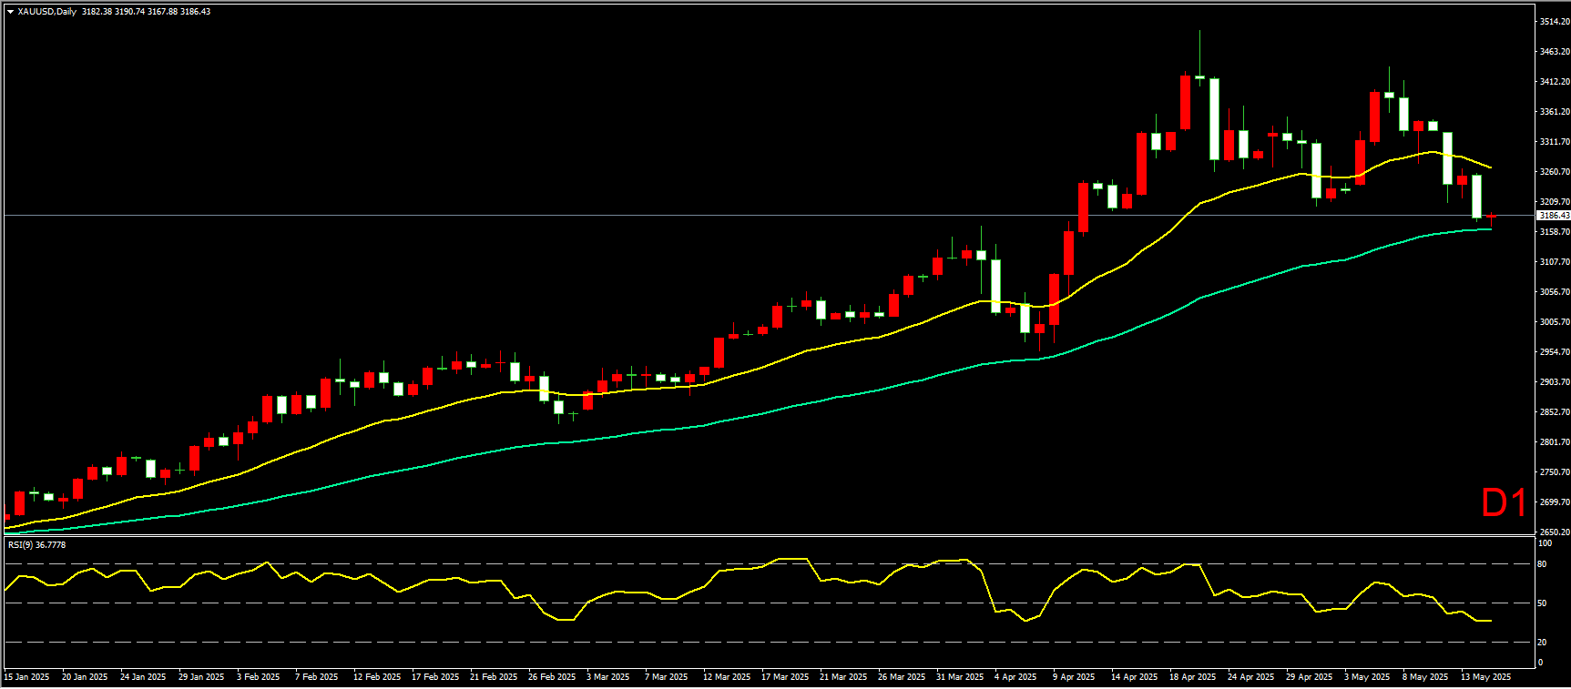Click time axis date 13 May 2025

tap(1486, 677)
